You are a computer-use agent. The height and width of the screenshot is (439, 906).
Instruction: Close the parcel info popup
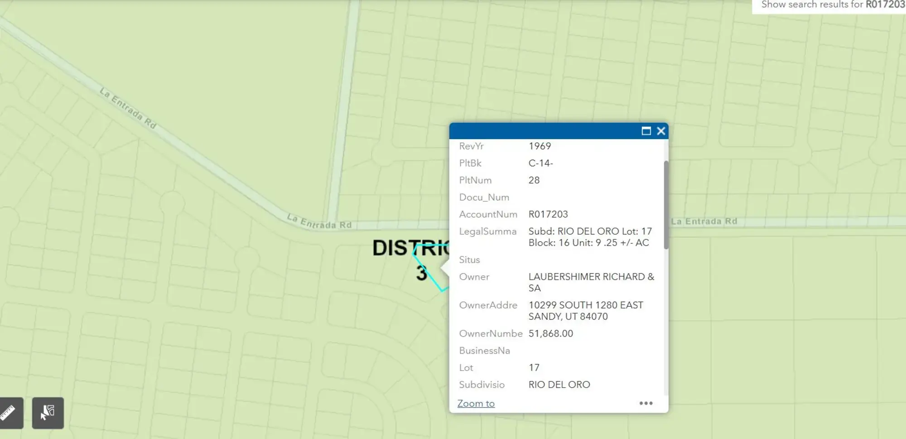[661, 131]
